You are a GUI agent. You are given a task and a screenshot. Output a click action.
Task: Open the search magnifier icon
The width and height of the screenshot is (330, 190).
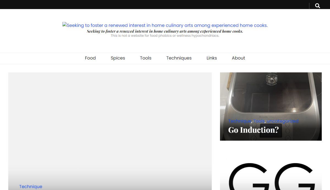pyautogui.click(x=317, y=6)
